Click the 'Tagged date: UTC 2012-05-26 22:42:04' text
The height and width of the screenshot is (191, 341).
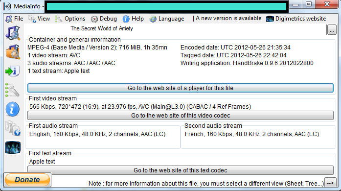coord(233,55)
